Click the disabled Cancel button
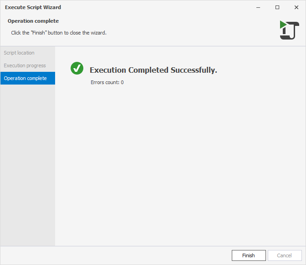The width and height of the screenshot is (306, 265). click(285, 255)
